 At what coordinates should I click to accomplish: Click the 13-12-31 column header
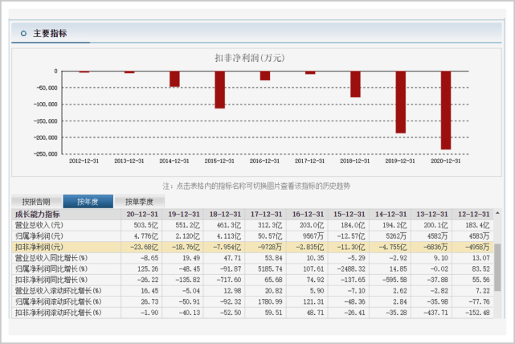(432, 215)
